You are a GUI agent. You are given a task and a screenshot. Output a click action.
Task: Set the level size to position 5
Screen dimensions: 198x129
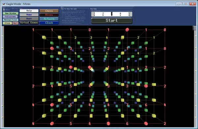[129, 14]
